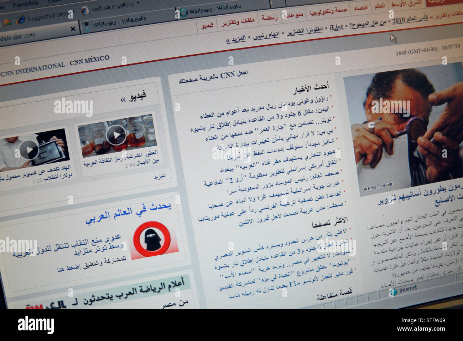This screenshot has width=463, height=341.
Task: Click the العطور الشرقية video caption
Action: pyautogui.click(x=121, y=159)
